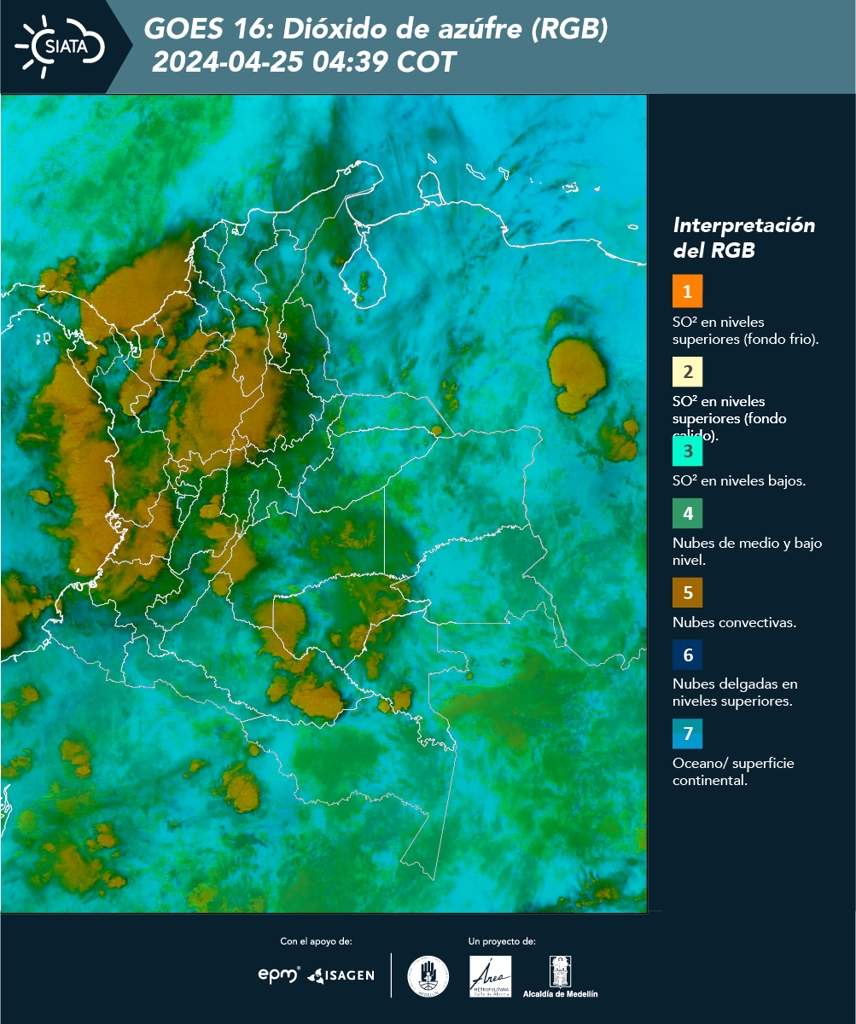This screenshot has width=856, height=1024.
Task: Click the 'Un proyecto de:' text
Action: point(502,941)
